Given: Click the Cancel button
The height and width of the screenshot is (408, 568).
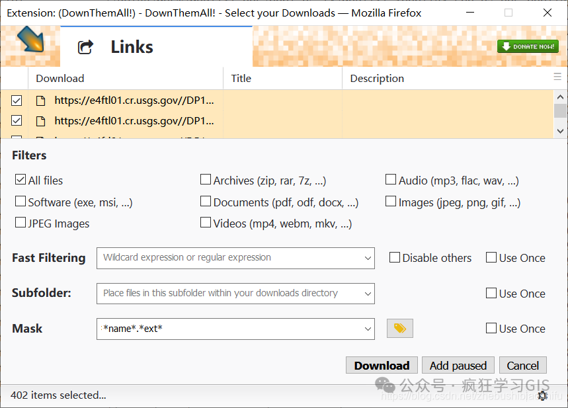Looking at the screenshot, I should tap(523, 365).
